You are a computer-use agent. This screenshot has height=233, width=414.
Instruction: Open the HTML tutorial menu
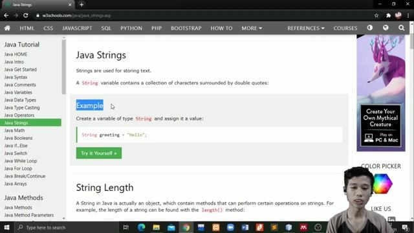(27, 28)
